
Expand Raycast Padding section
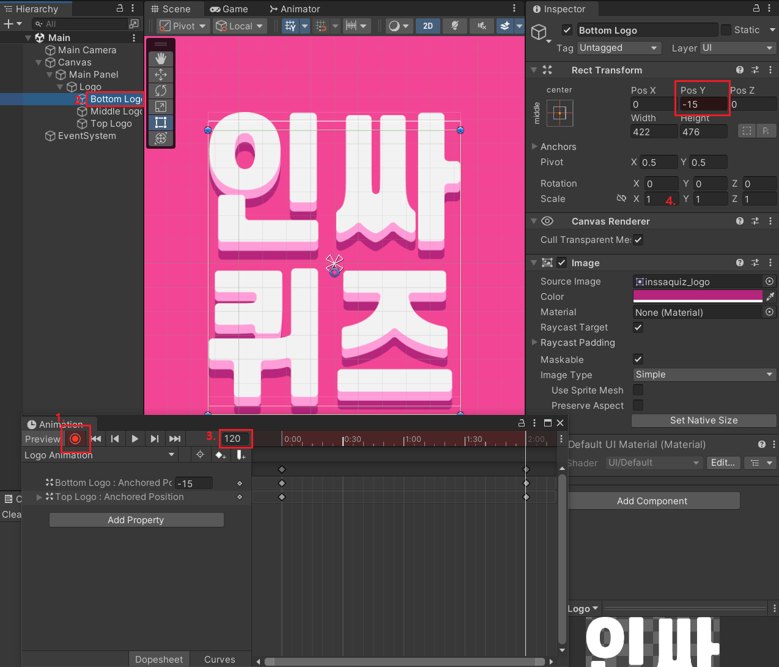(x=534, y=342)
